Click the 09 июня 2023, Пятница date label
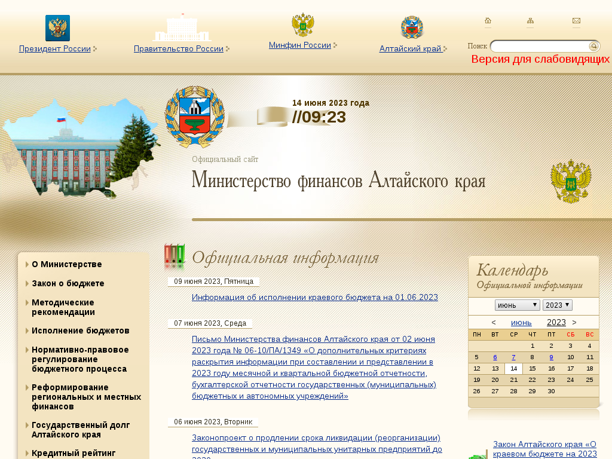 tap(213, 281)
